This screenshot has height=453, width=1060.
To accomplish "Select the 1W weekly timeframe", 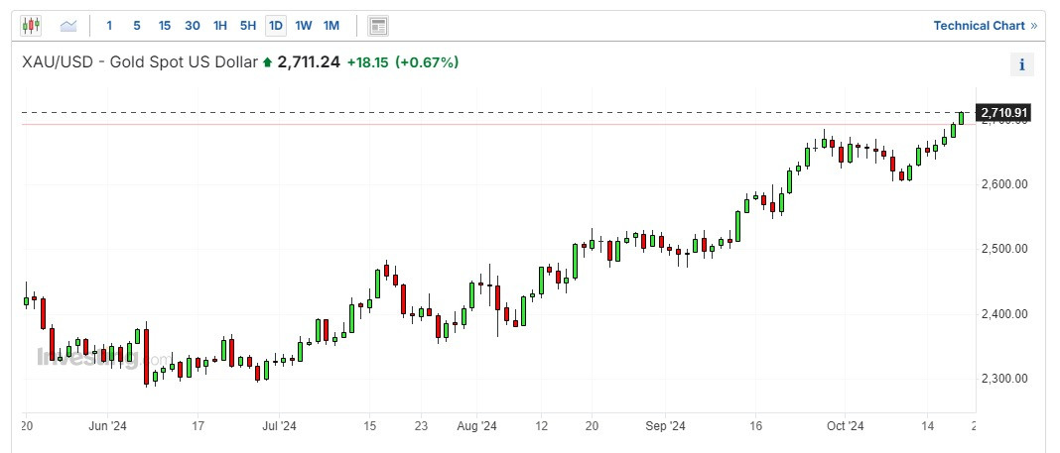I will point(303,27).
